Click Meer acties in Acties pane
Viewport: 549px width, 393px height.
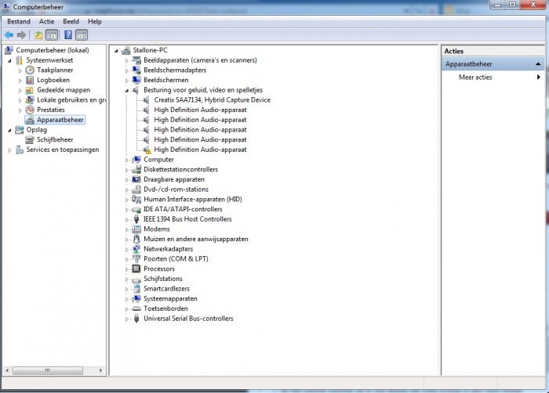pyautogui.click(x=475, y=78)
